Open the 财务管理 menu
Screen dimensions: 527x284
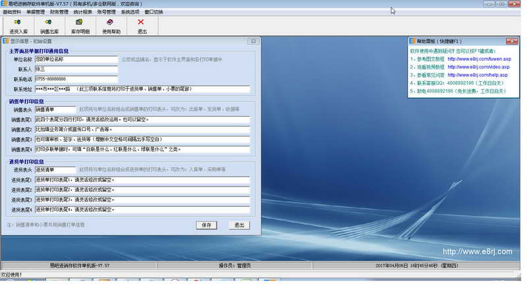59,12
